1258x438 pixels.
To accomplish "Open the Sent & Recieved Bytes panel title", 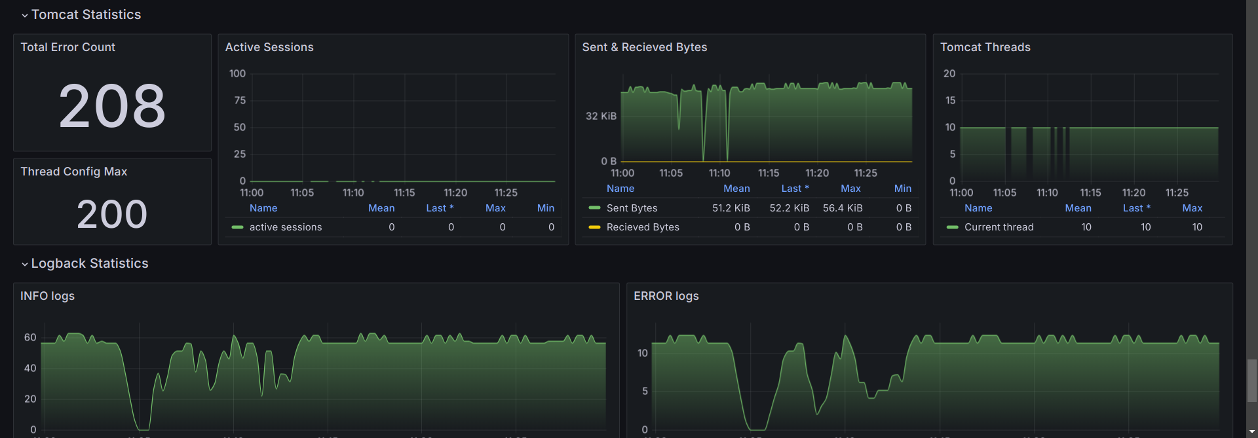I will click(x=645, y=47).
